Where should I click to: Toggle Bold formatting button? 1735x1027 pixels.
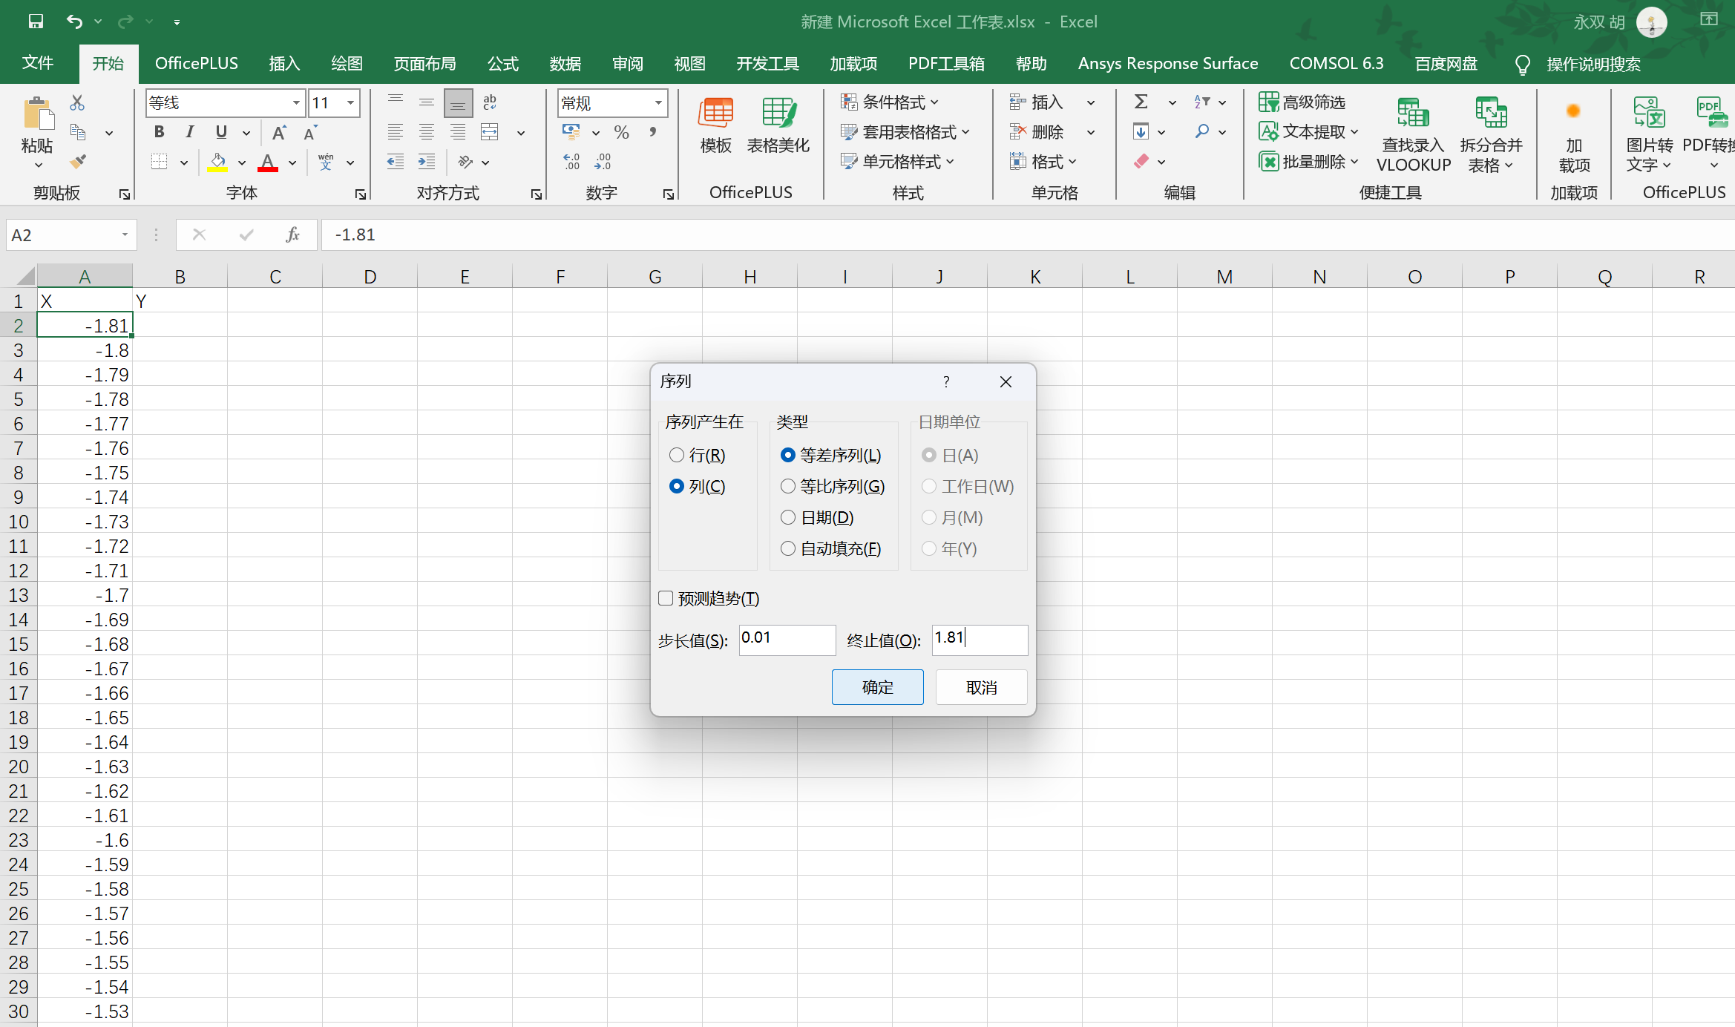click(x=159, y=132)
